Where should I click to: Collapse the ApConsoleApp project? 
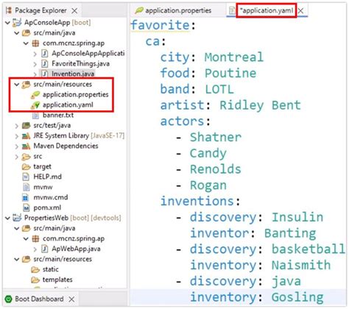(7, 23)
